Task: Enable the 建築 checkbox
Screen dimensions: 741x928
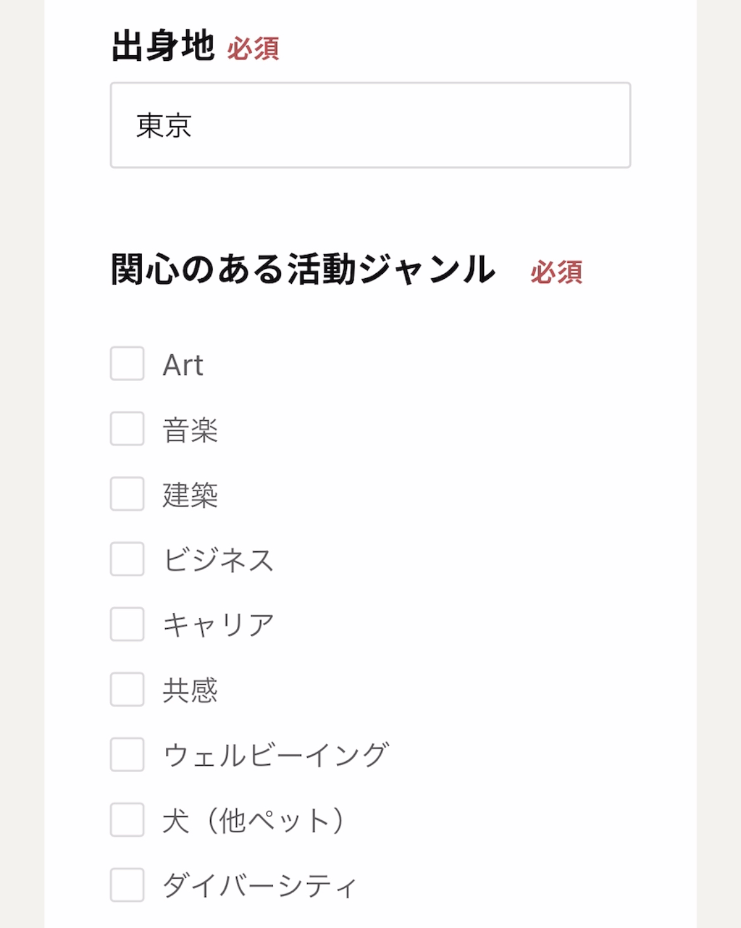Action: coord(127,494)
